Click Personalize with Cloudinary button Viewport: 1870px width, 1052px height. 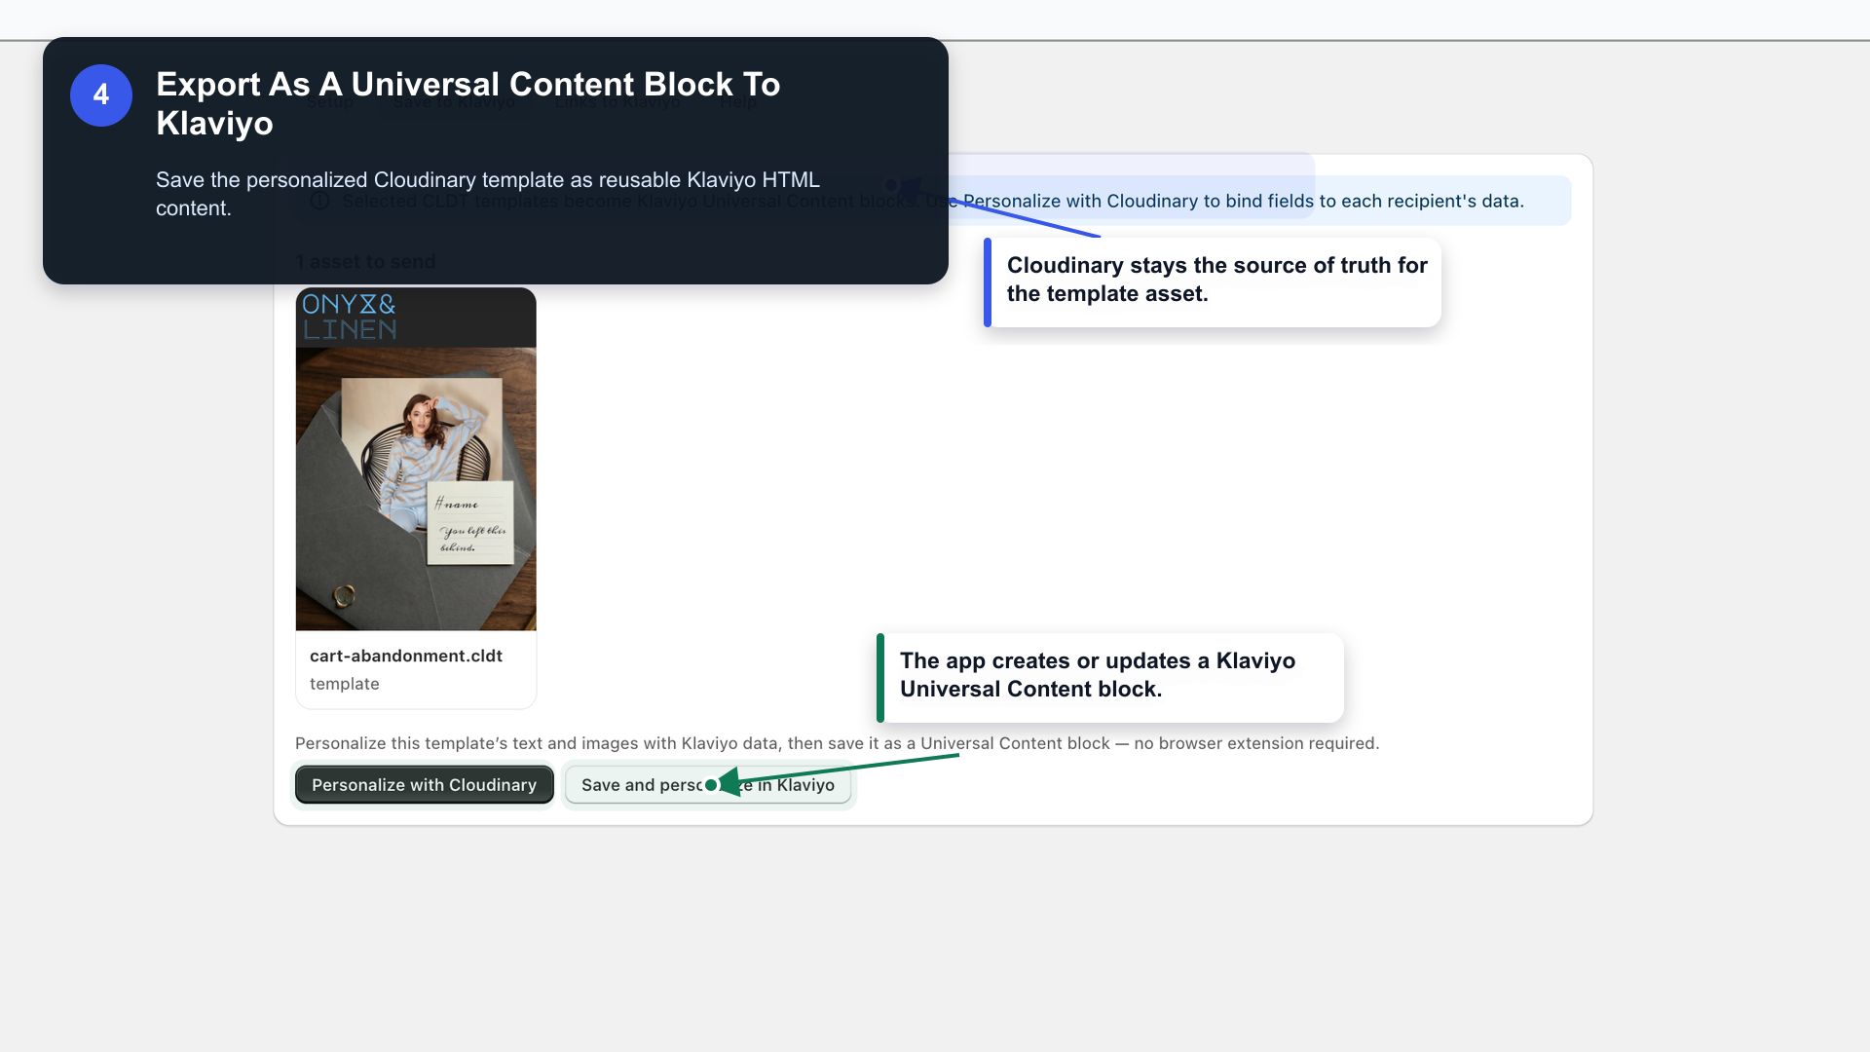(425, 785)
